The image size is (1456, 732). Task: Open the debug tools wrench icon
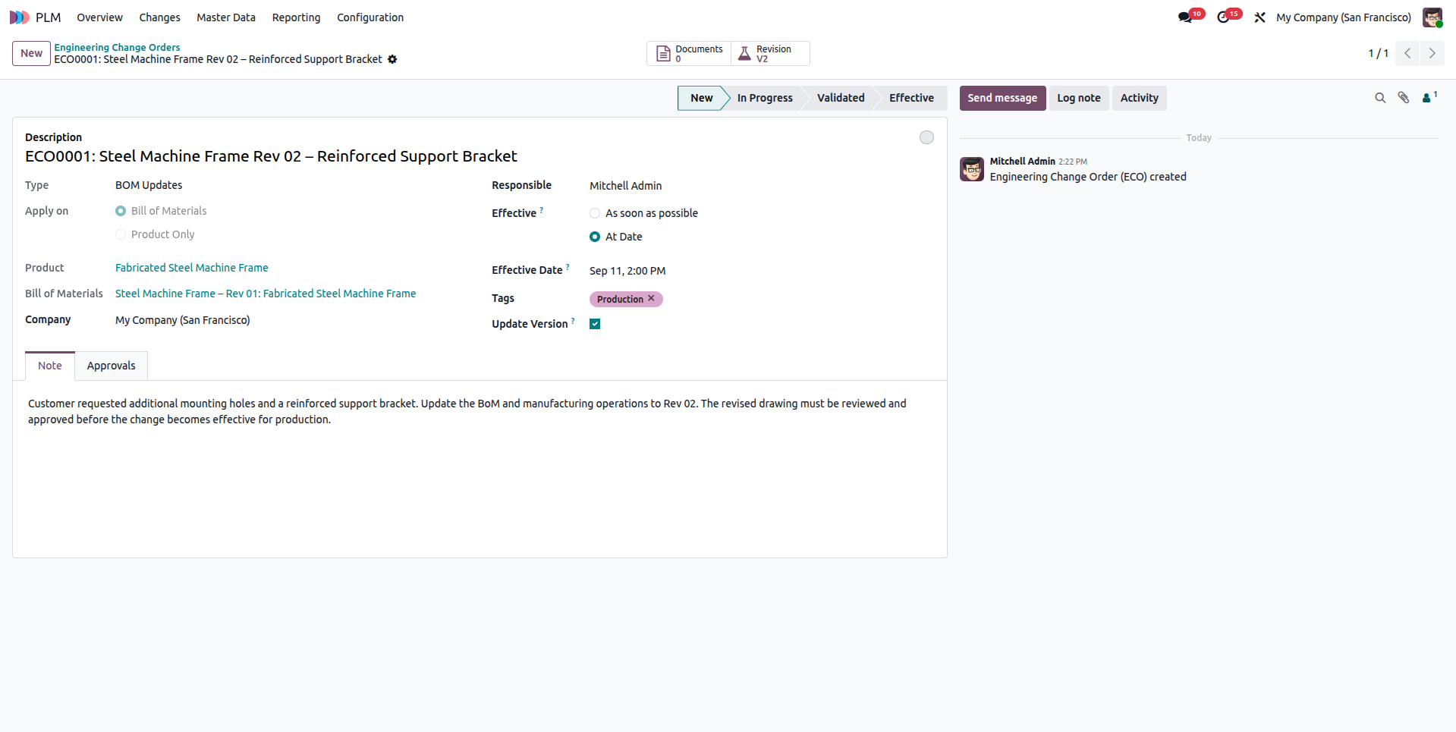pyautogui.click(x=1259, y=17)
